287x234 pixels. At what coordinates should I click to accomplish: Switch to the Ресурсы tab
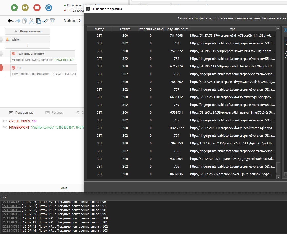coord(54,113)
